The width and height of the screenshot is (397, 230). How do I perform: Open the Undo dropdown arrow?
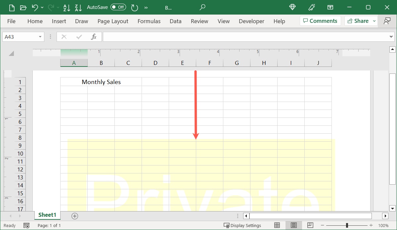(x=42, y=7)
